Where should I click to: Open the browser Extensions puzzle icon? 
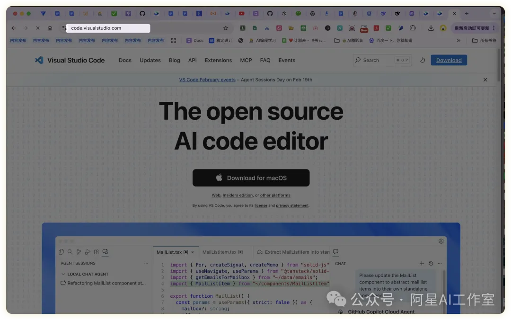413,28
